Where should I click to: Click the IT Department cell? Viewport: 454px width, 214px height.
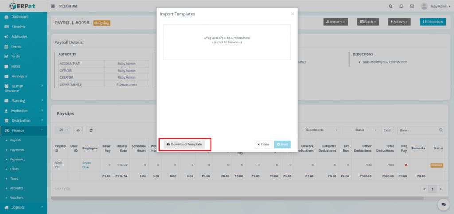(126, 84)
